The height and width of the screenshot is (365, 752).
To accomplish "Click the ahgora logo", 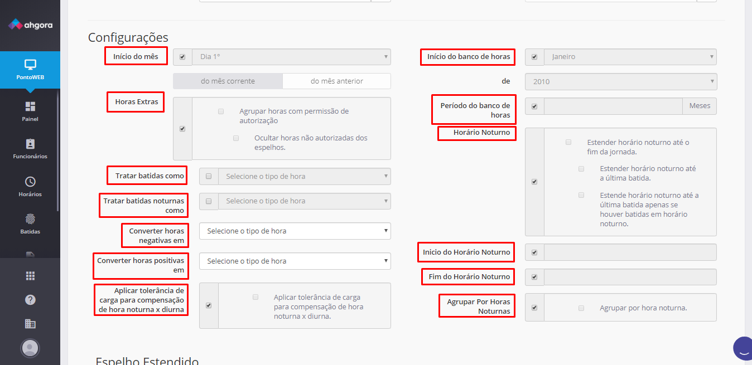I will 30,25.
